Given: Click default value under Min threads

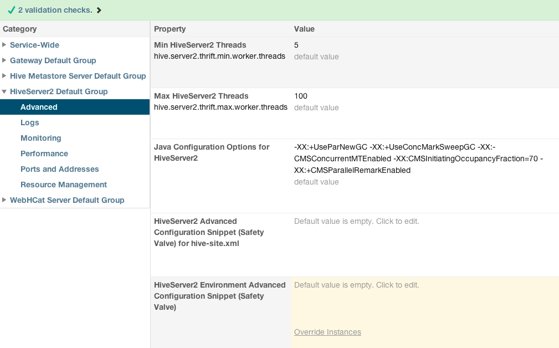Looking at the screenshot, I should coord(316,57).
